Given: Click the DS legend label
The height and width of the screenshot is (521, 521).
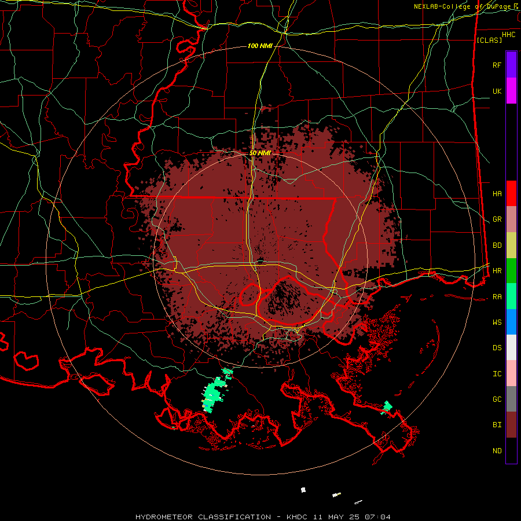Looking at the screenshot, I should coord(497,348).
